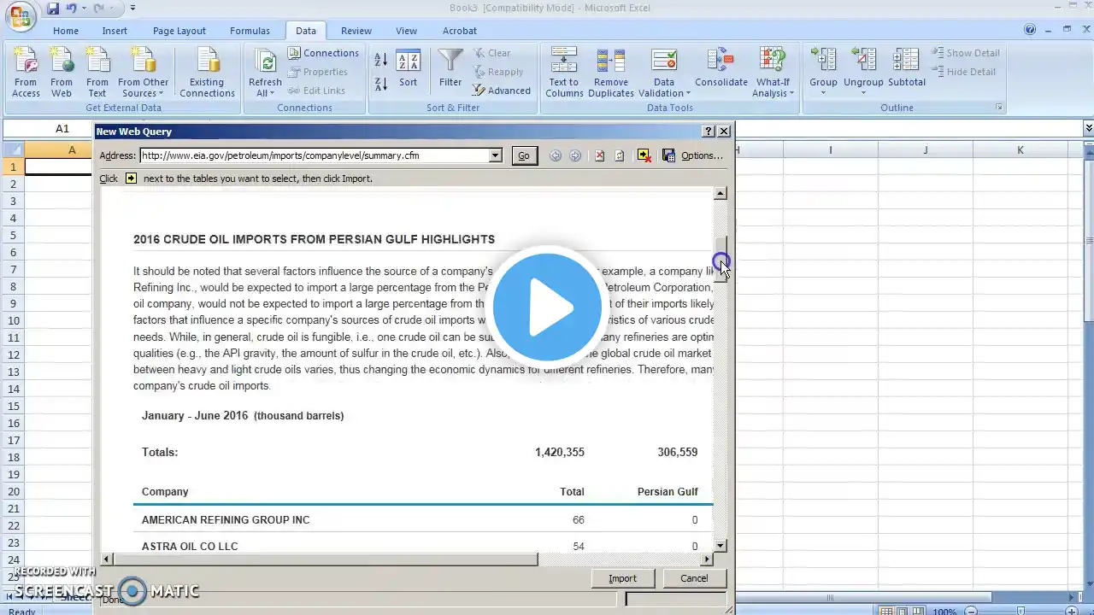Select column I header
The image size is (1094, 615).
[830, 149]
